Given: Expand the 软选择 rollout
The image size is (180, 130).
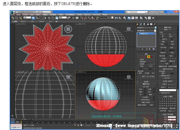Looking at the screenshot, I should 146,82.
